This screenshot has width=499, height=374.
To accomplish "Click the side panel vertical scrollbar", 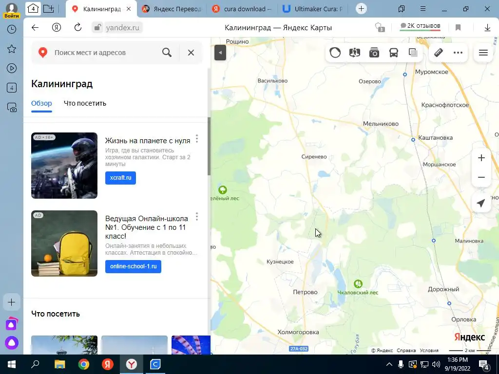I will point(209,146).
